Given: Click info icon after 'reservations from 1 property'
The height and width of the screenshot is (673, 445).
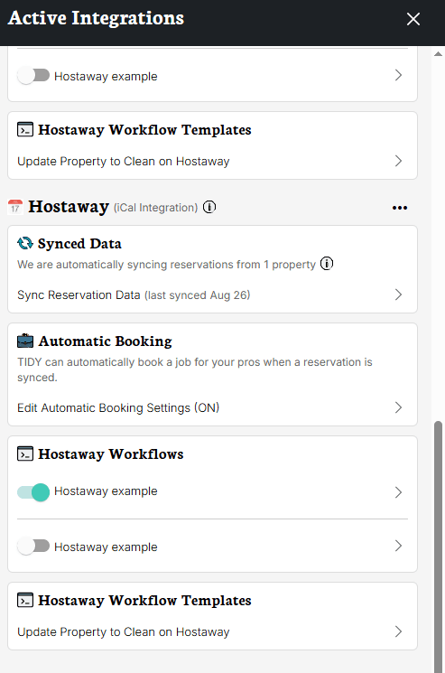Looking at the screenshot, I should coord(327,264).
